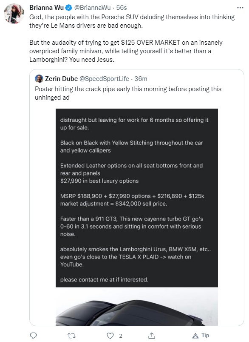Image resolution: width=249 pixels, height=342 pixels.
Task: Open the three-dot more options menu
Action: point(240,8)
